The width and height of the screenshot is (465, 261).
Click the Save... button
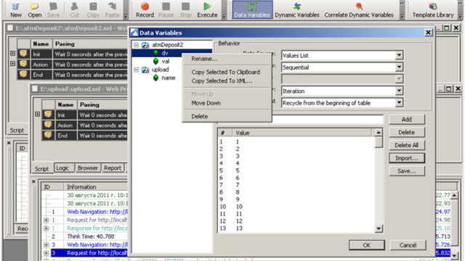click(407, 171)
